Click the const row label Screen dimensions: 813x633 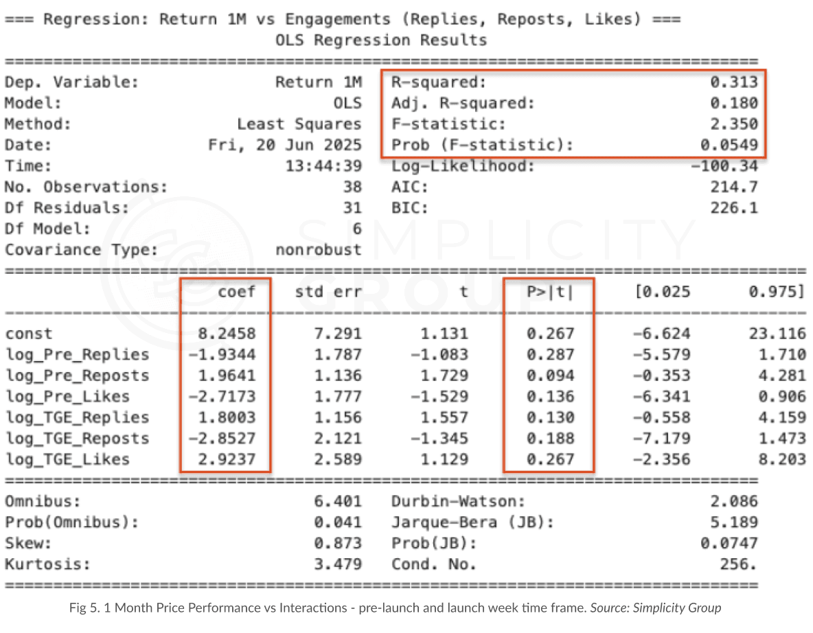coord(29,334)
